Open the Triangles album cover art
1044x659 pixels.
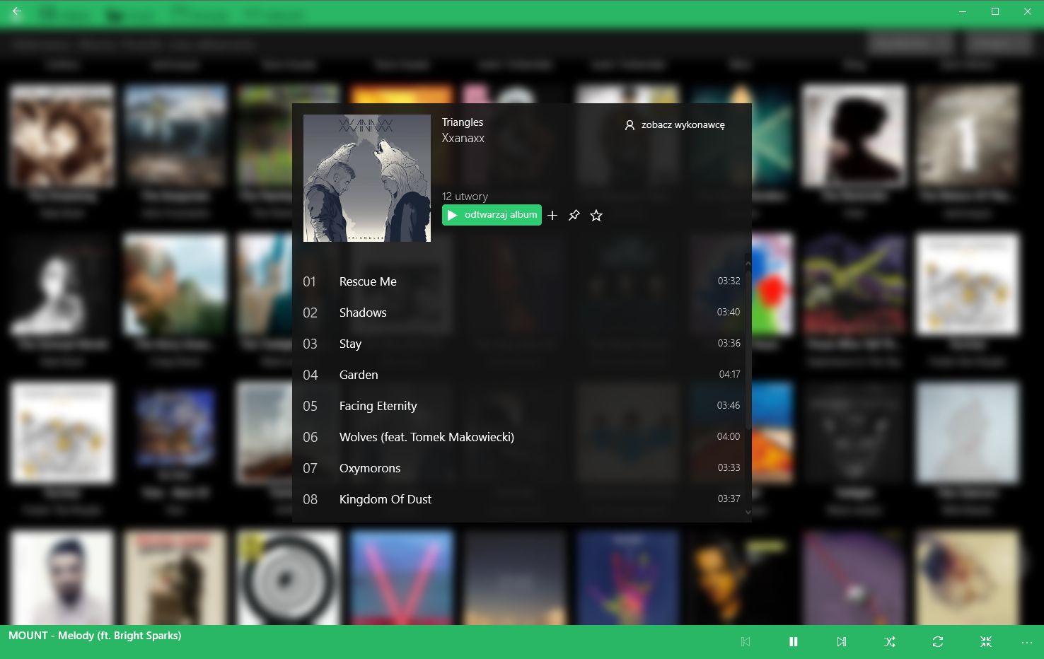367,178
